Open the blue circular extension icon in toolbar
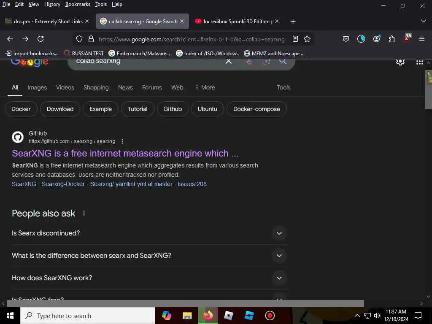Image resolution: width=432 pixels, height=324 pixels. [x=361, y=39]
